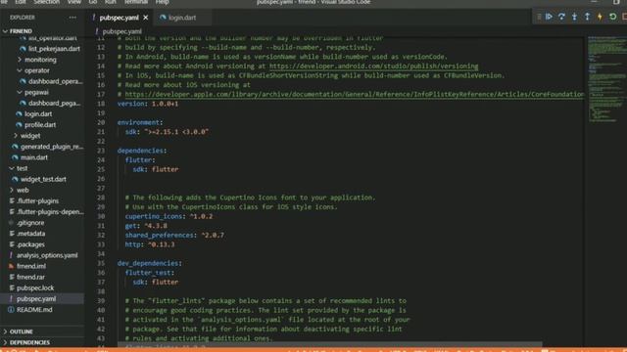
Task: Open list_pekerjaan.dart in explorer
Action: (x=54, y=49)
